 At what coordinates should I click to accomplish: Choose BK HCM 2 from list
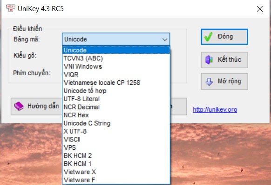pyautogui.click(x=116, y=156)
